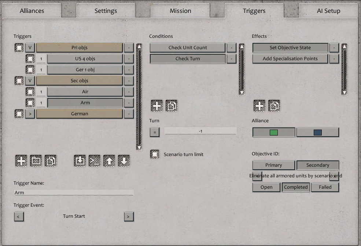Remove the Arm trigger
361x246 pixels.
pyautogui.click(x=129, y=103)
